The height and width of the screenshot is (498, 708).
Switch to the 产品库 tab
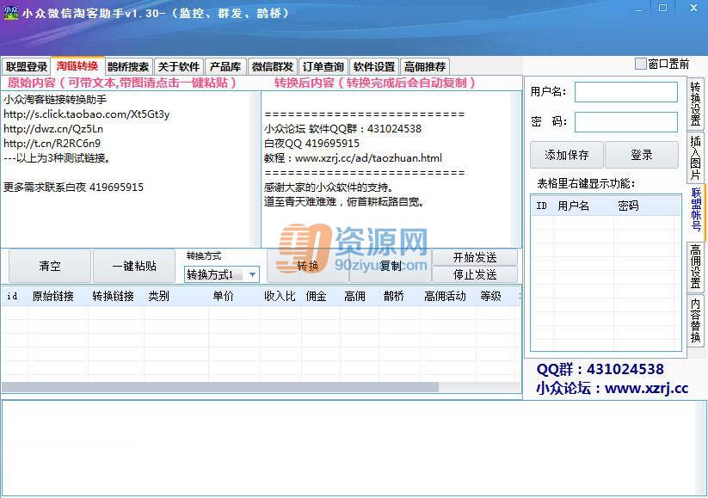click(x=225, y=67)
